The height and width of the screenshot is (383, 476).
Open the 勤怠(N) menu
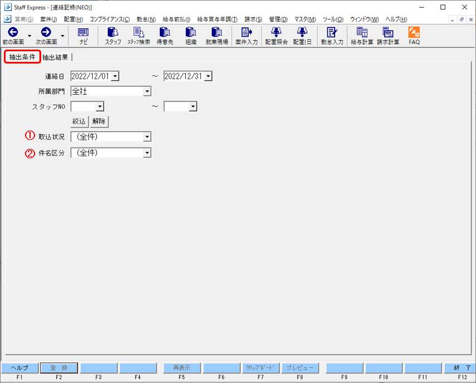coord(146,19)
